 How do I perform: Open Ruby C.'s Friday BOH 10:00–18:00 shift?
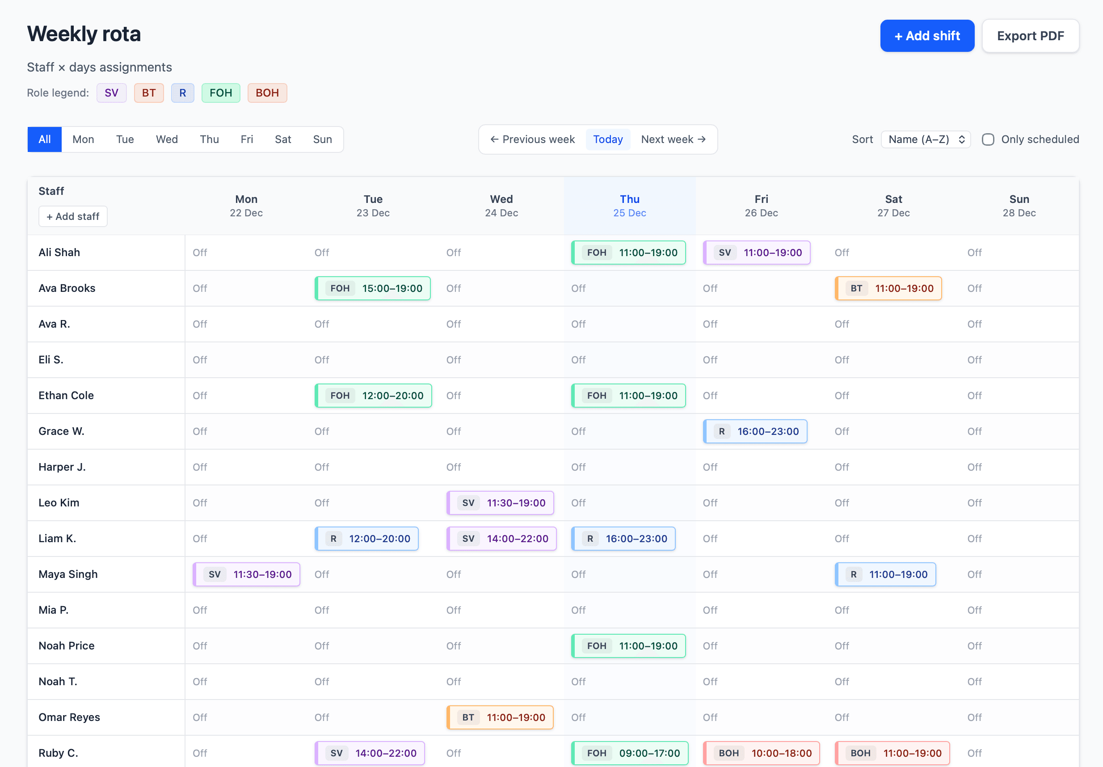(x=762, y=753)
